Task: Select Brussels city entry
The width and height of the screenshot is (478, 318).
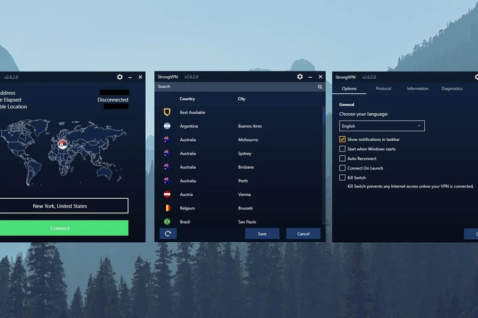Action: [x=246, y=208]
